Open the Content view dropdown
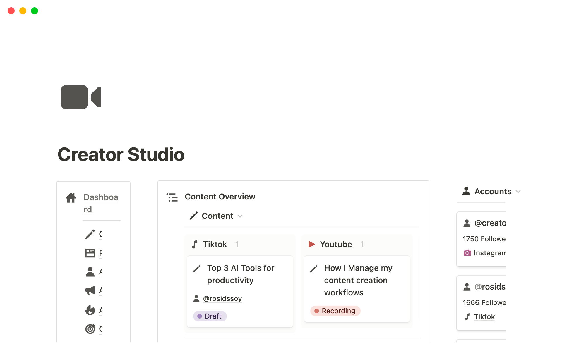Image resolution: width=562 pixels, height=351 pixels. (217, 216)
